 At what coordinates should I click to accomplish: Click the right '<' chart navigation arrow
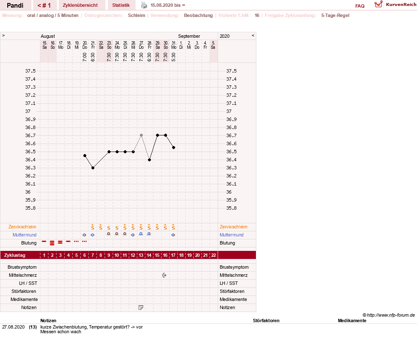[x=253, y=35]
